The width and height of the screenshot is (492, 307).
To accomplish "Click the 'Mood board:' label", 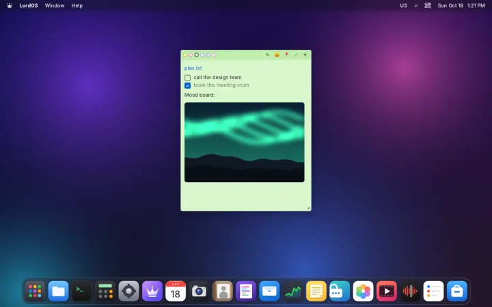I will (x=200, y=95).
